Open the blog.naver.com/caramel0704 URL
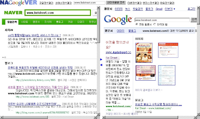200x119 pixels. point(42,112)
